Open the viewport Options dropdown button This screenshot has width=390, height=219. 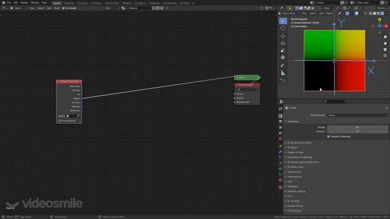point(382,8)
